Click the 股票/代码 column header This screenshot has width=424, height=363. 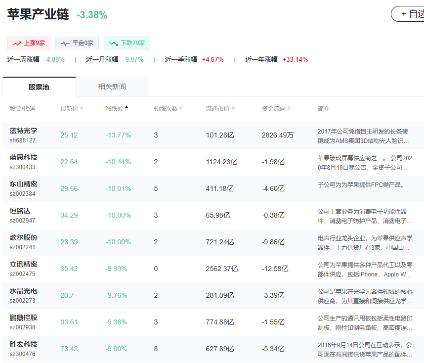tap(22, 108)
